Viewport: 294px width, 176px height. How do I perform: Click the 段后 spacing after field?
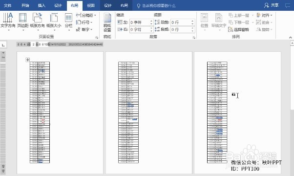pyautogui.click(x=181, y=29)
